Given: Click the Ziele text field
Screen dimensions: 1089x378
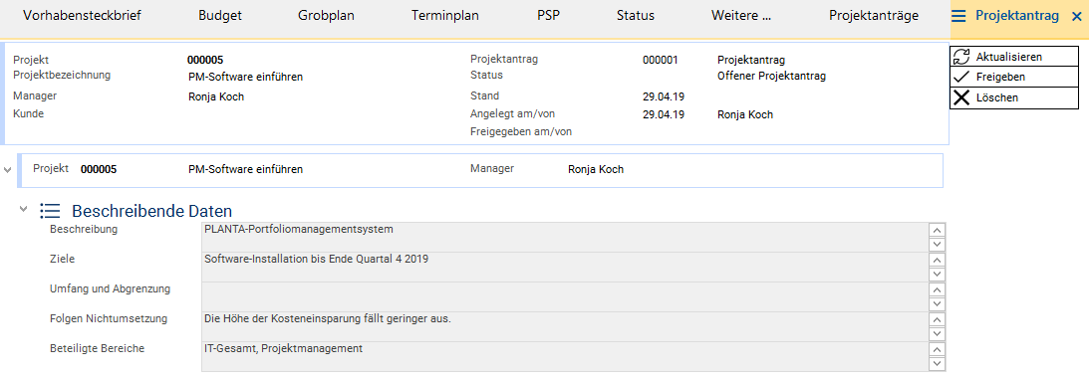Looking at the screenshot, I should pyautogui.click(x=564, y=267).
